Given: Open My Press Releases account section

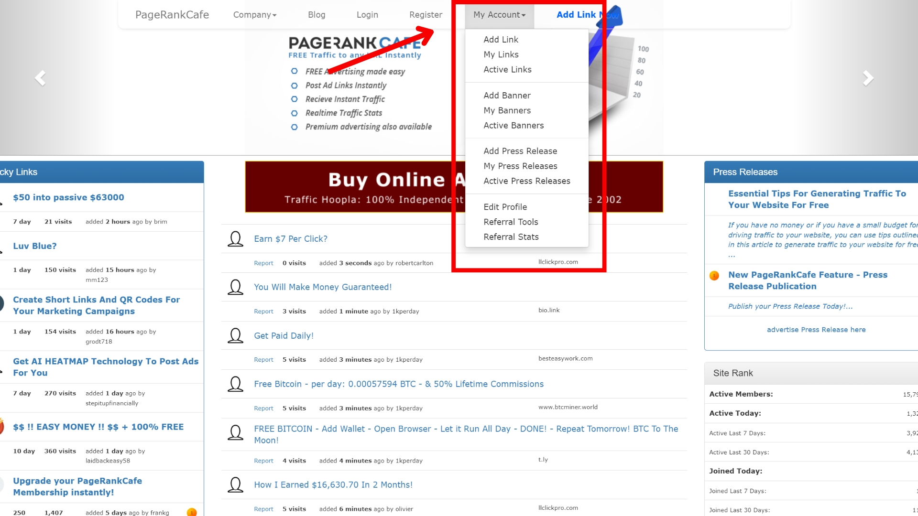Looking at the screenshot, I should (x=520, y=166).
